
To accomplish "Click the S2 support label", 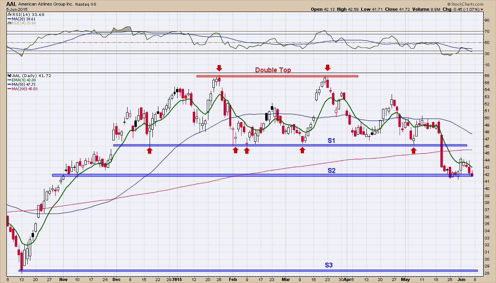I will (332, 170).
